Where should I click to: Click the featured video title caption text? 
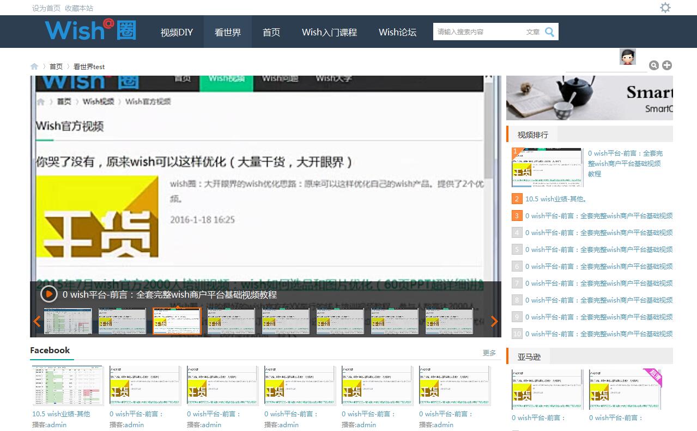(169, 294)
